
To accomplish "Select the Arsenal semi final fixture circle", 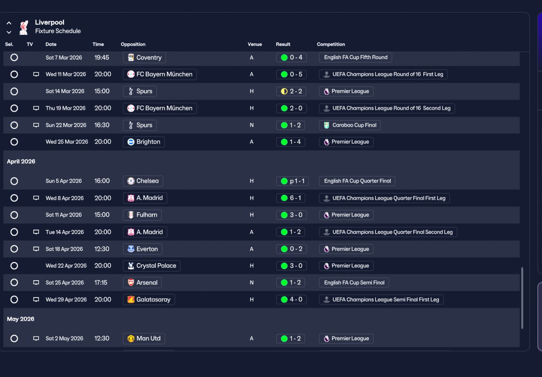I will (14, 283).
